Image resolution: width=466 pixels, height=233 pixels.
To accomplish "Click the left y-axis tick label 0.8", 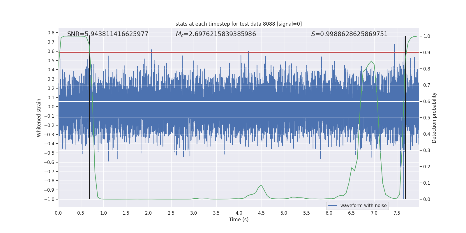I will (51, 33).
